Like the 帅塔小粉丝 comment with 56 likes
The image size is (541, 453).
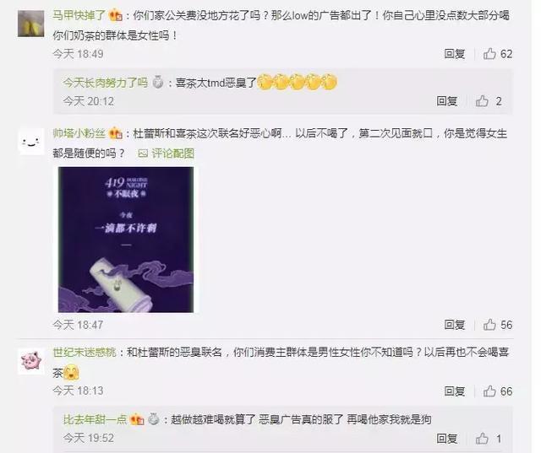(497, 325)
